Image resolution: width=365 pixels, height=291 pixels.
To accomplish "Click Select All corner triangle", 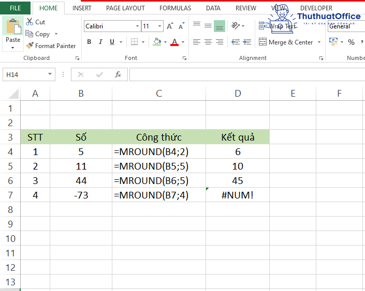I will 14,94.
